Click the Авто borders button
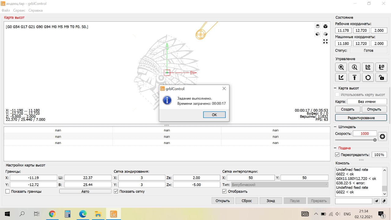Viewport: 391px width, 220px height. 85,191
